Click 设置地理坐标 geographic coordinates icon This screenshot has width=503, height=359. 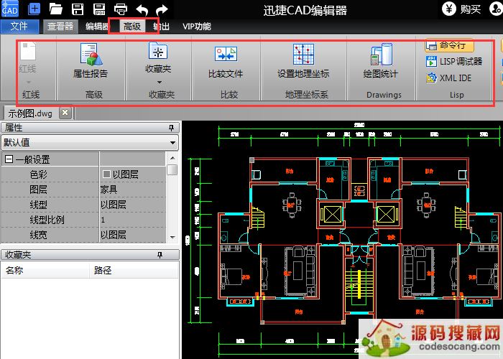pos(303,56)
